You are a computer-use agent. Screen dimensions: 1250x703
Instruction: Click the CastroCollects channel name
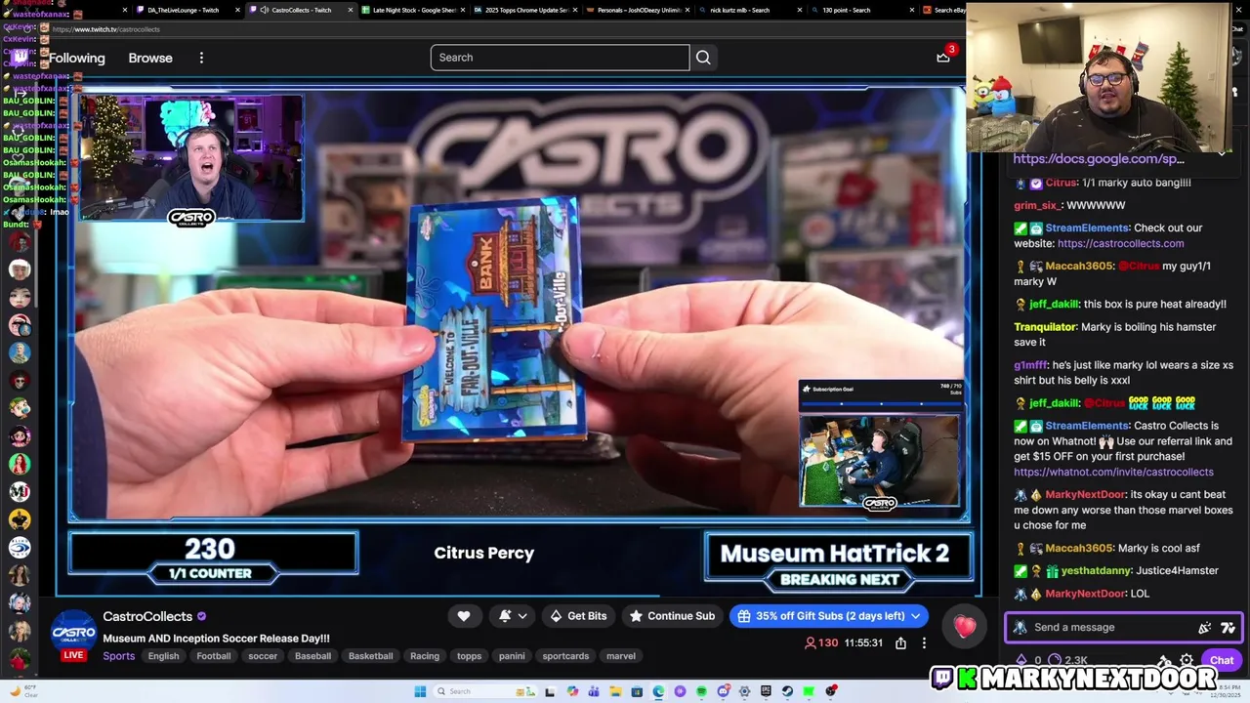pos(147,616)
